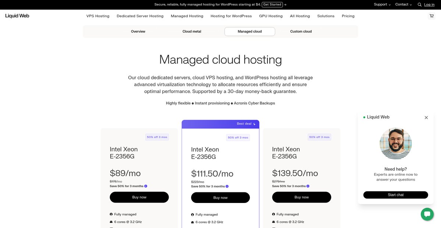Buy now the $139.50/mo plan
This screenshot has height=228, width=441.
[302, 197]
